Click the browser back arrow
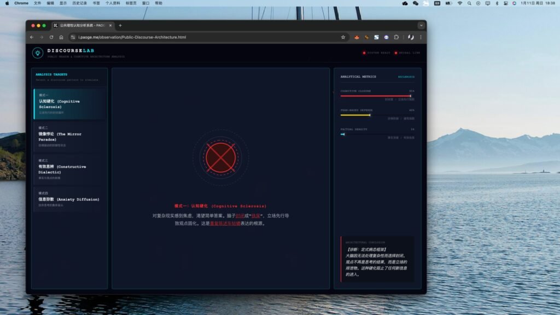This screenshot has width=560, height=315. [32, 37]
